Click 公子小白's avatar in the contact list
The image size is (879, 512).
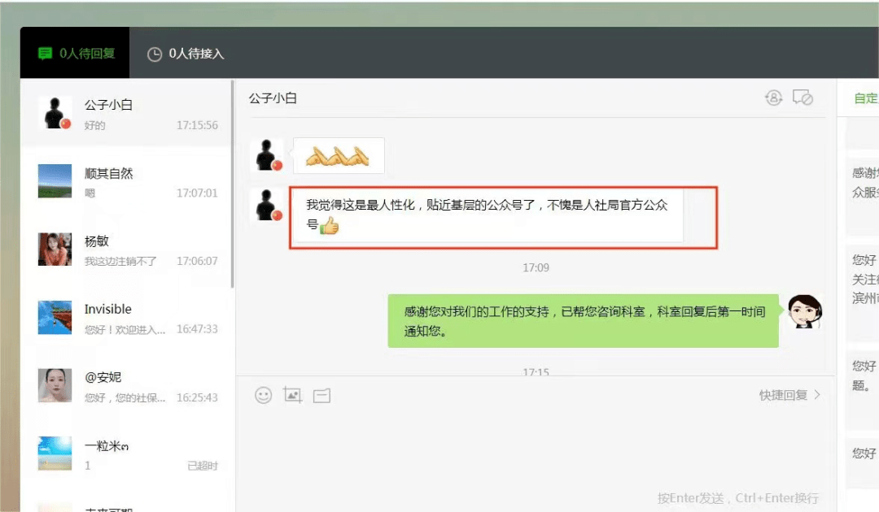[55, 113]
